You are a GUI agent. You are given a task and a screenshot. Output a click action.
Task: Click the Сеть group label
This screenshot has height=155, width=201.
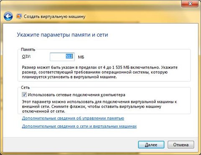pyautogui.click(x=25, y=87)
